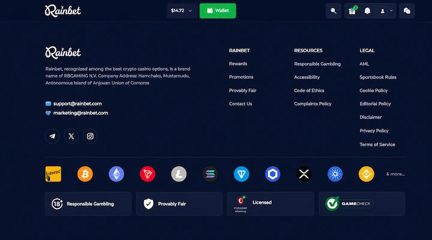Open the Responsible Gambling resources link
The width and height of the screenshot is (432, 240).
pyautogui.click(x=317, y=64)
